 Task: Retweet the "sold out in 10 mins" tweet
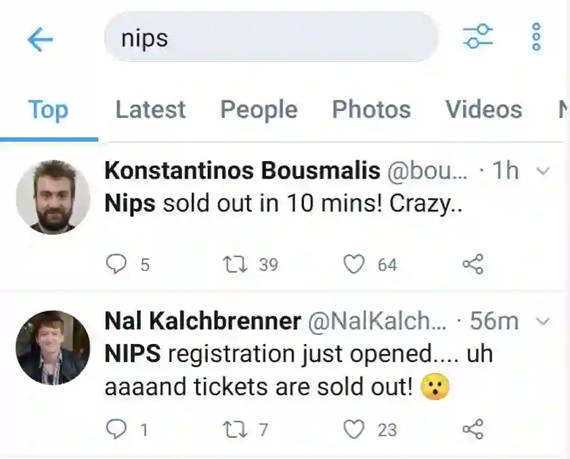tap(234, 264)
